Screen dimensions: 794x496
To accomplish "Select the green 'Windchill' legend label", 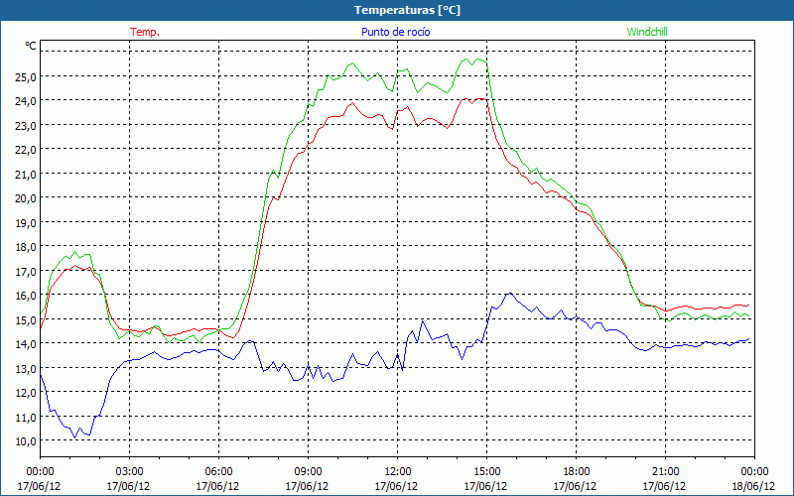I will tap(647, 32).
